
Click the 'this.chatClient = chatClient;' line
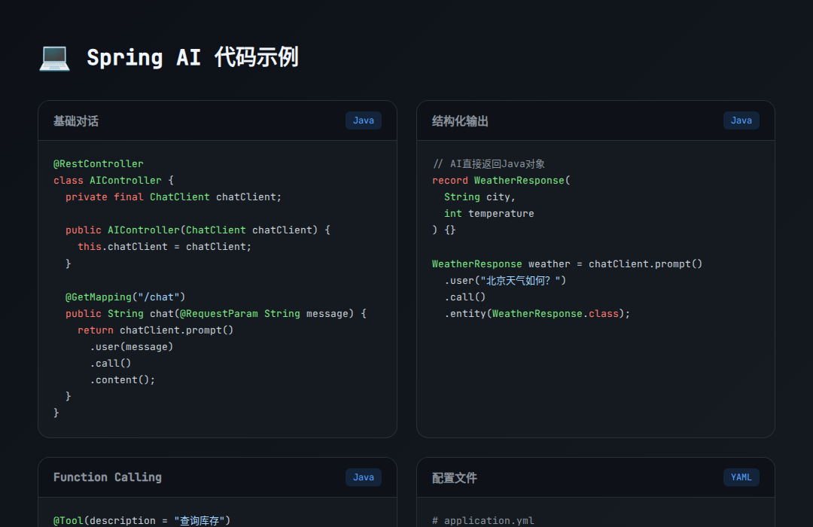(164, 247)
